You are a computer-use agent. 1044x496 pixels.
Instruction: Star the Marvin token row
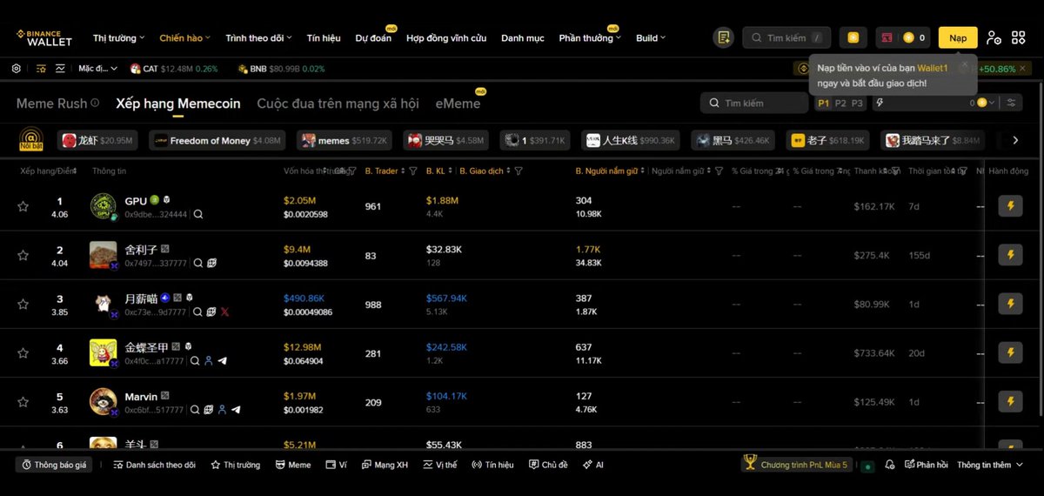(x=23, y=401)
